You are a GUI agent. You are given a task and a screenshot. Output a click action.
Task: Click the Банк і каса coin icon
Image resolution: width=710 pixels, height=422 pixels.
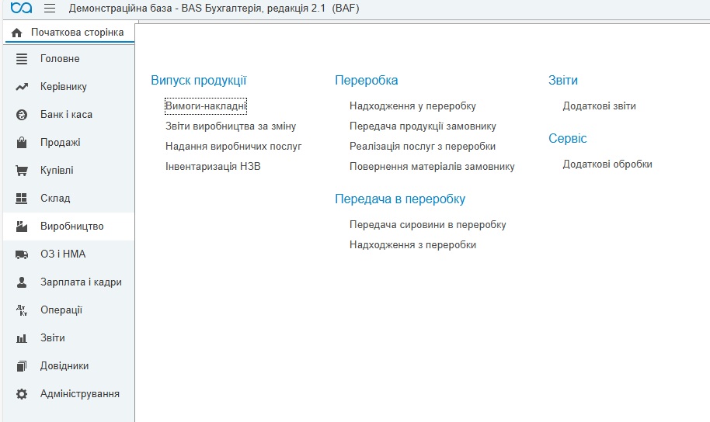tap(22, 115)
